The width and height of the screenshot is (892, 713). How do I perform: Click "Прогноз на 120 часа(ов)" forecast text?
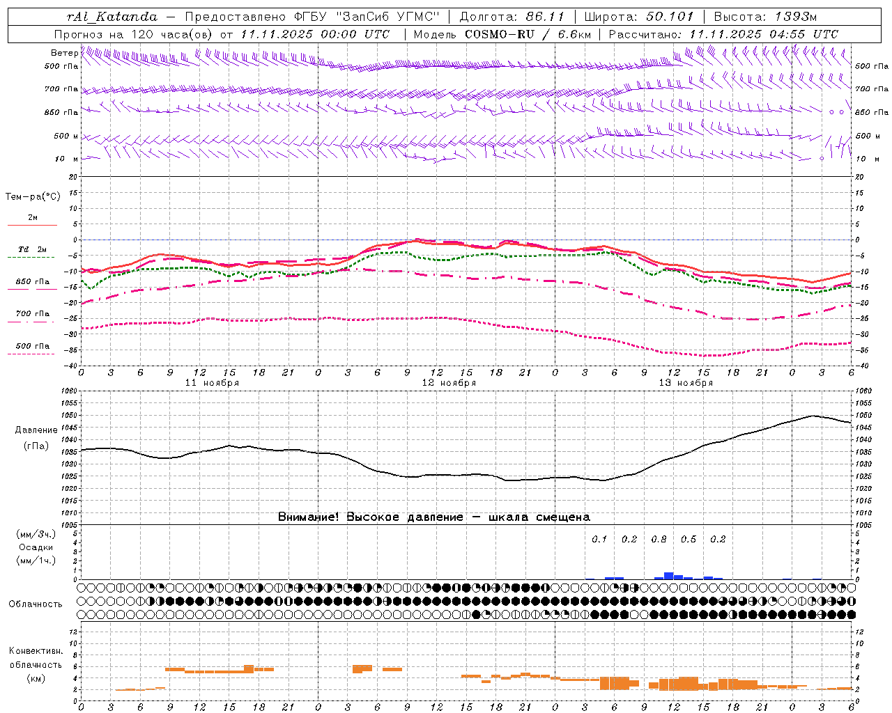(134, 34)
